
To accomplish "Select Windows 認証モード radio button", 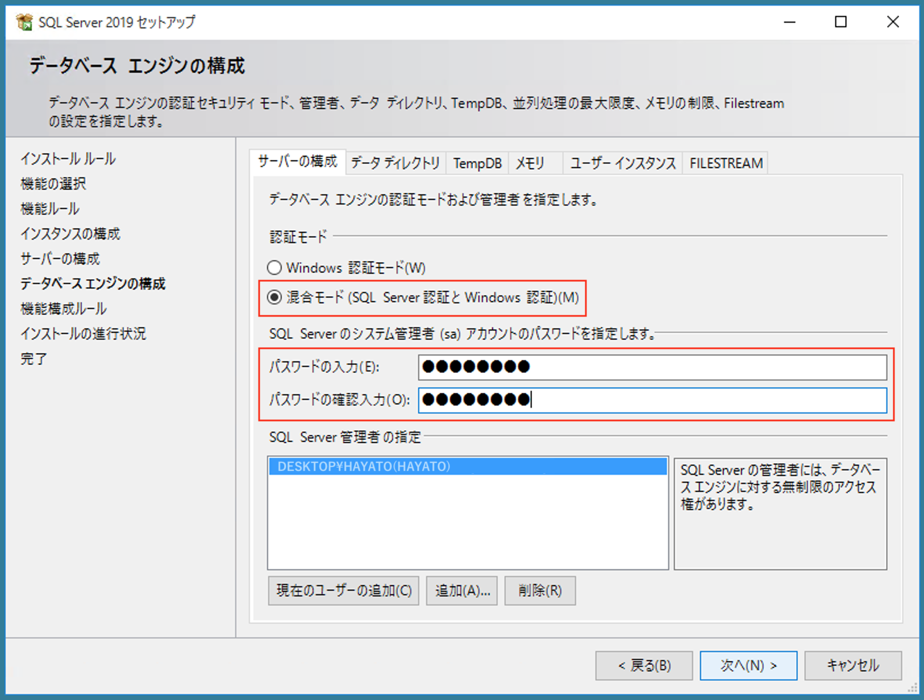I will click(x=274, y=268).
